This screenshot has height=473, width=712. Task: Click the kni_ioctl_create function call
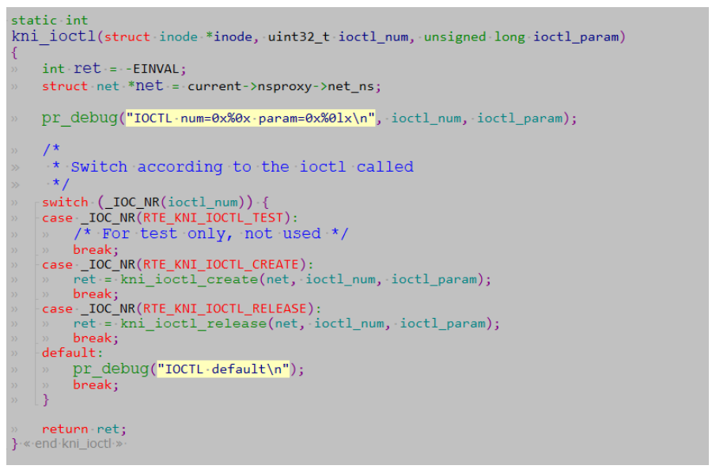189,279
